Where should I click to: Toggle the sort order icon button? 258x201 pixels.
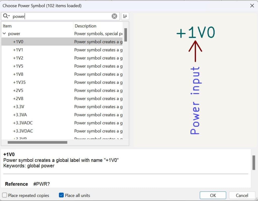125,16
